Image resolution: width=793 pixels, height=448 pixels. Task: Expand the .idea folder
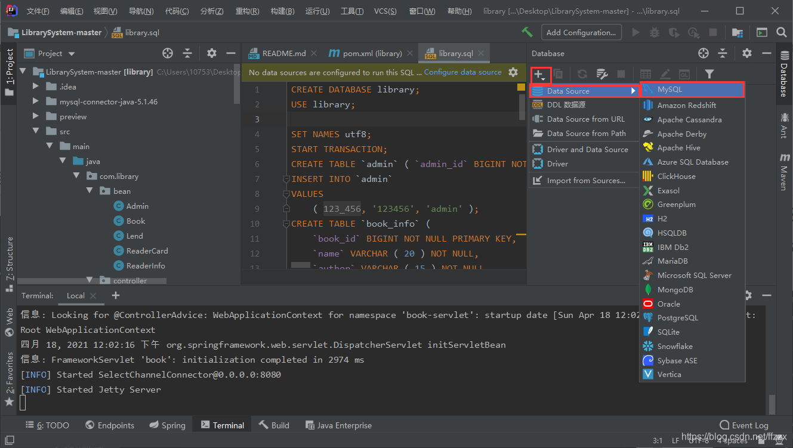(36, 86)
